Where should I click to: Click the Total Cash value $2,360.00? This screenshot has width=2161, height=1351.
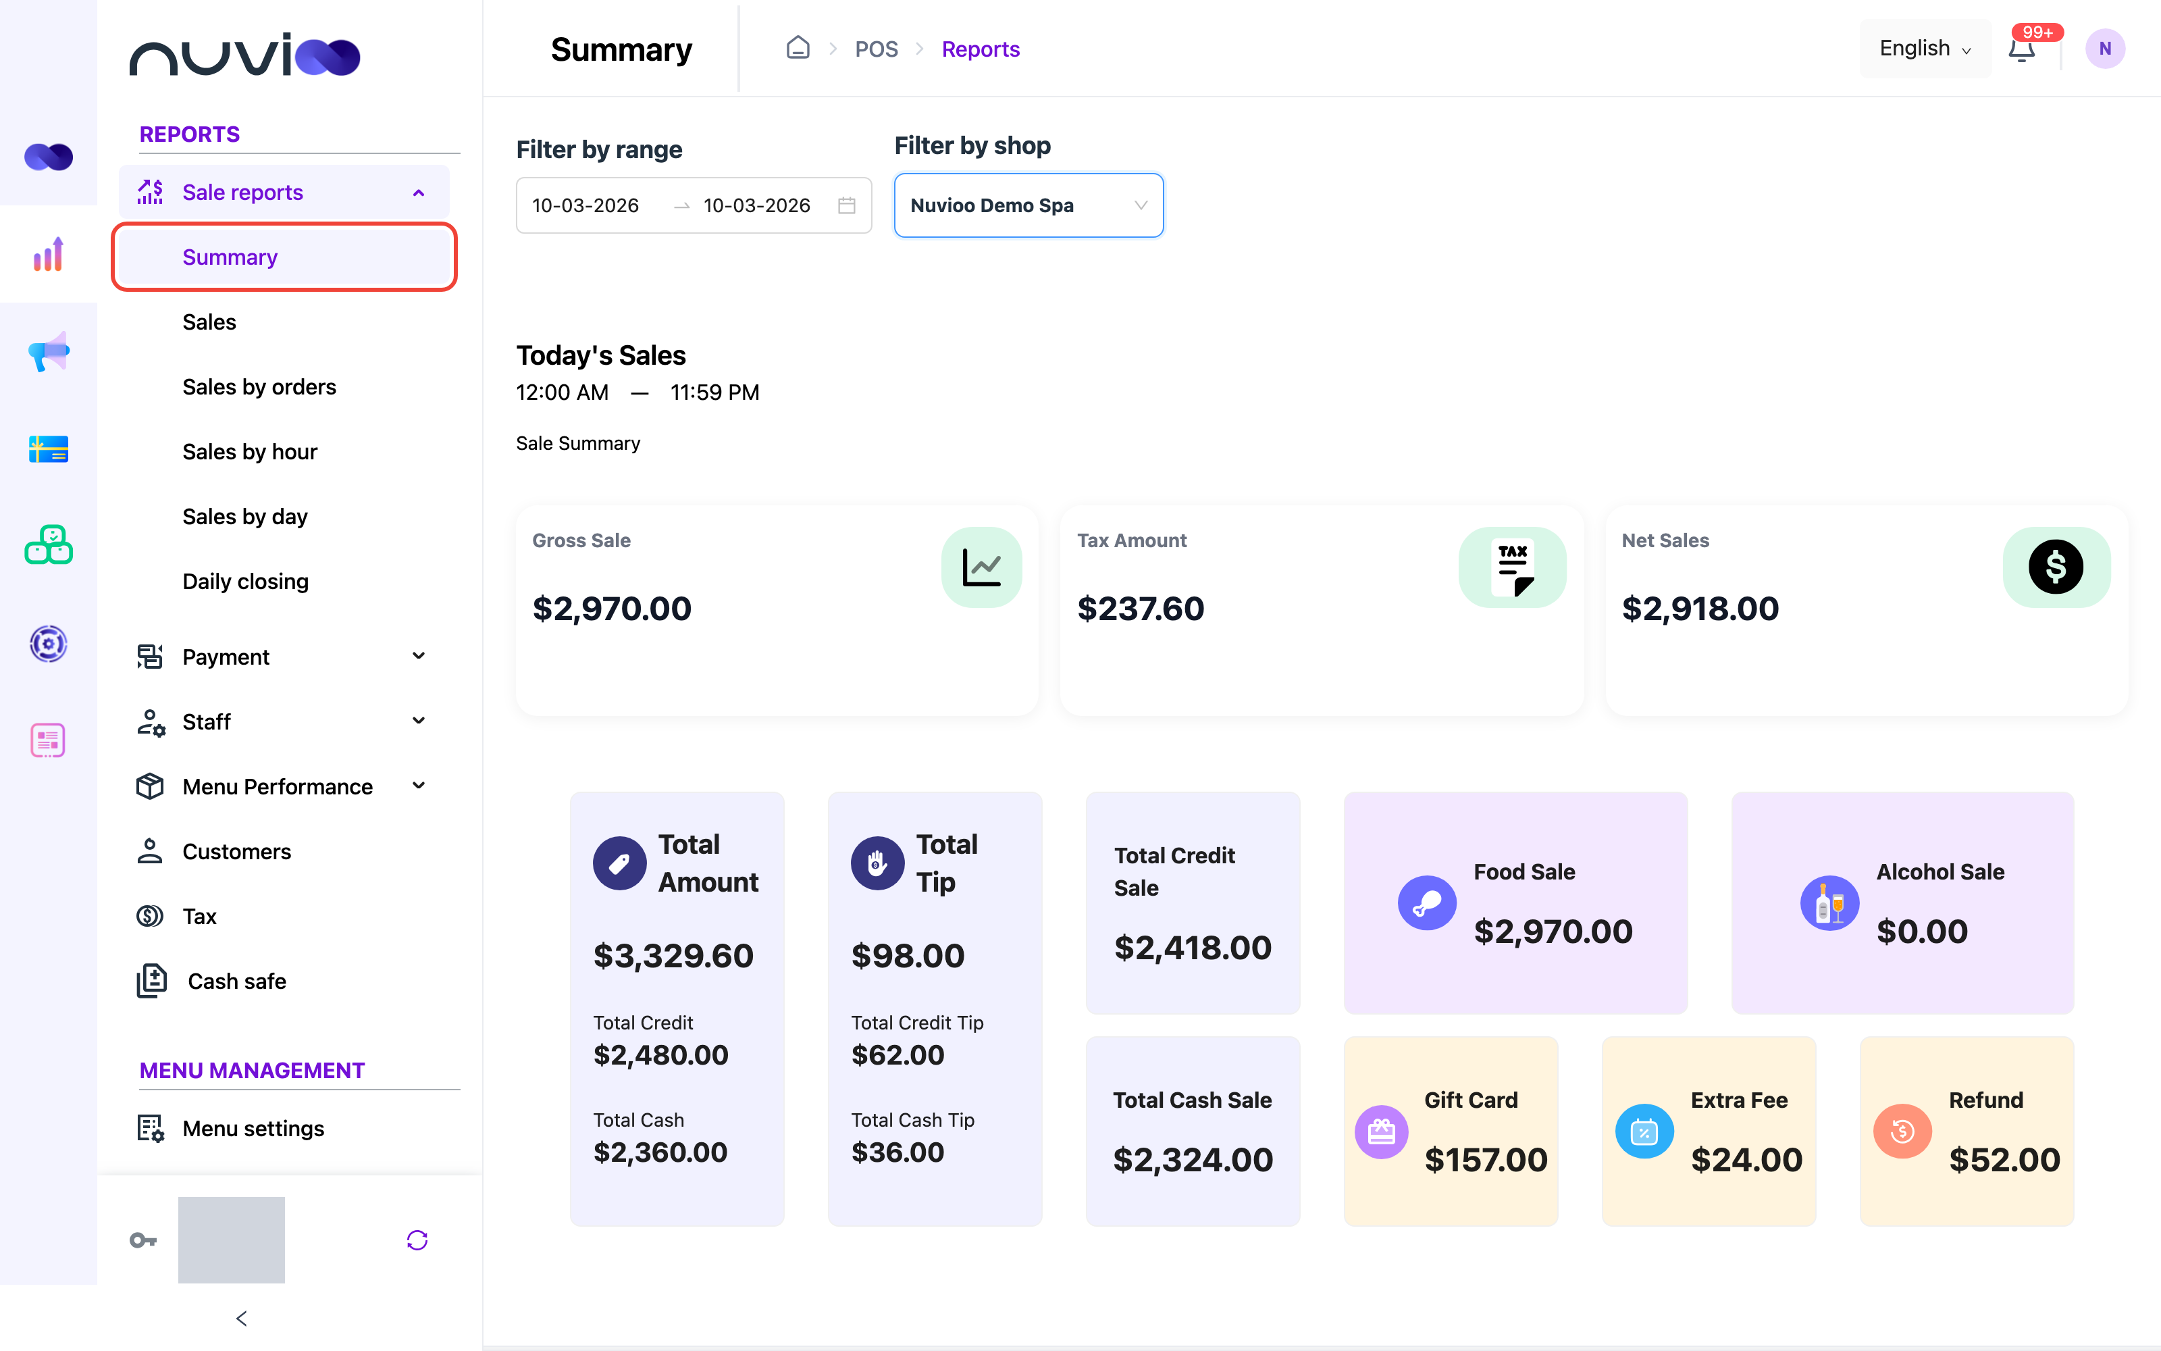click(x=661, y=1152)
